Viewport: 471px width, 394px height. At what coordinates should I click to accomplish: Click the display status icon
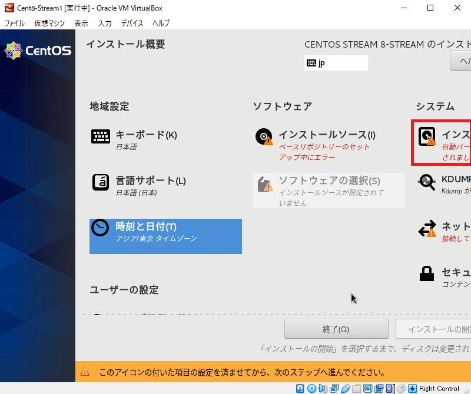[x=367, y=389]
